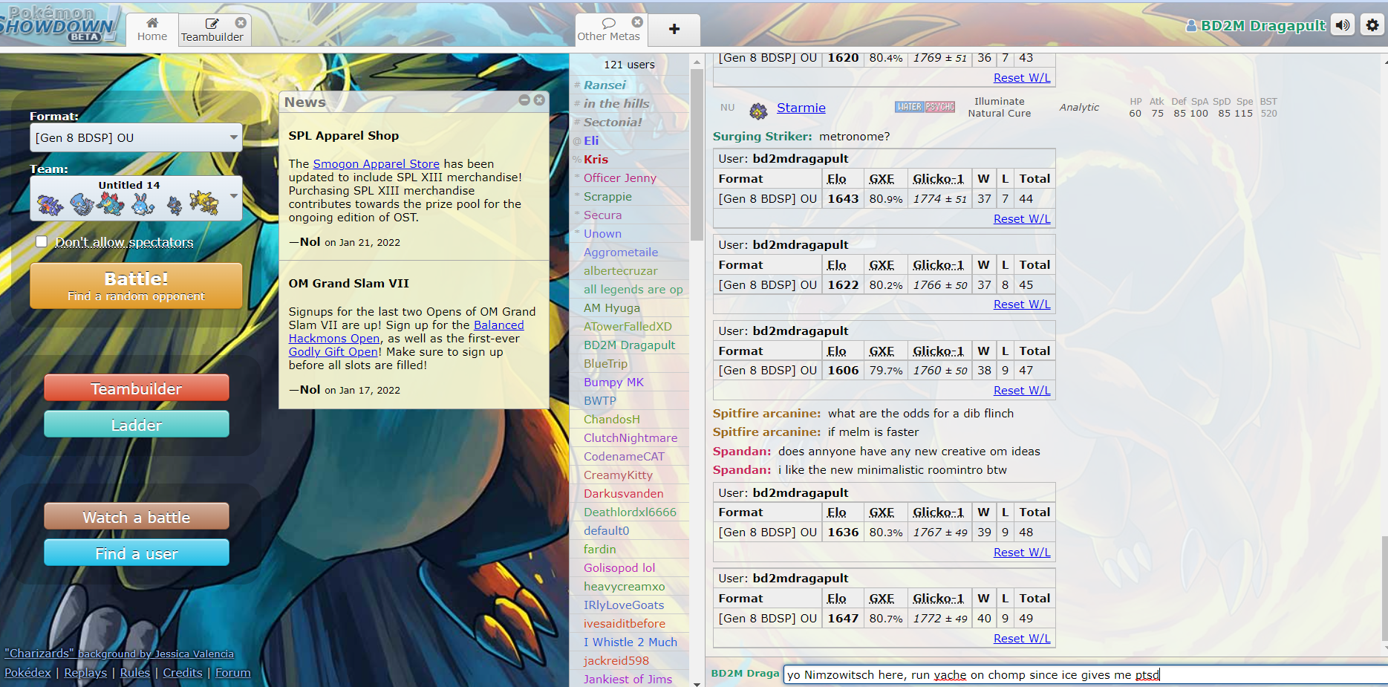Open the Replays footer link

[x=85, y=672]
